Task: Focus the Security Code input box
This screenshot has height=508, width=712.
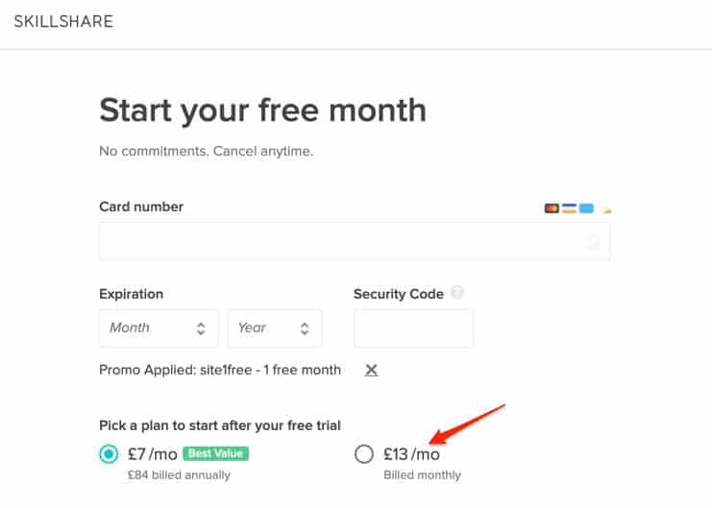Action: pos(414,328)
